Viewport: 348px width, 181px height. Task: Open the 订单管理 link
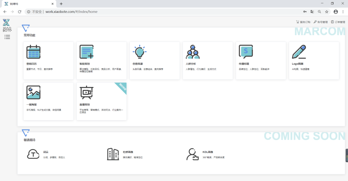point(340,22)
